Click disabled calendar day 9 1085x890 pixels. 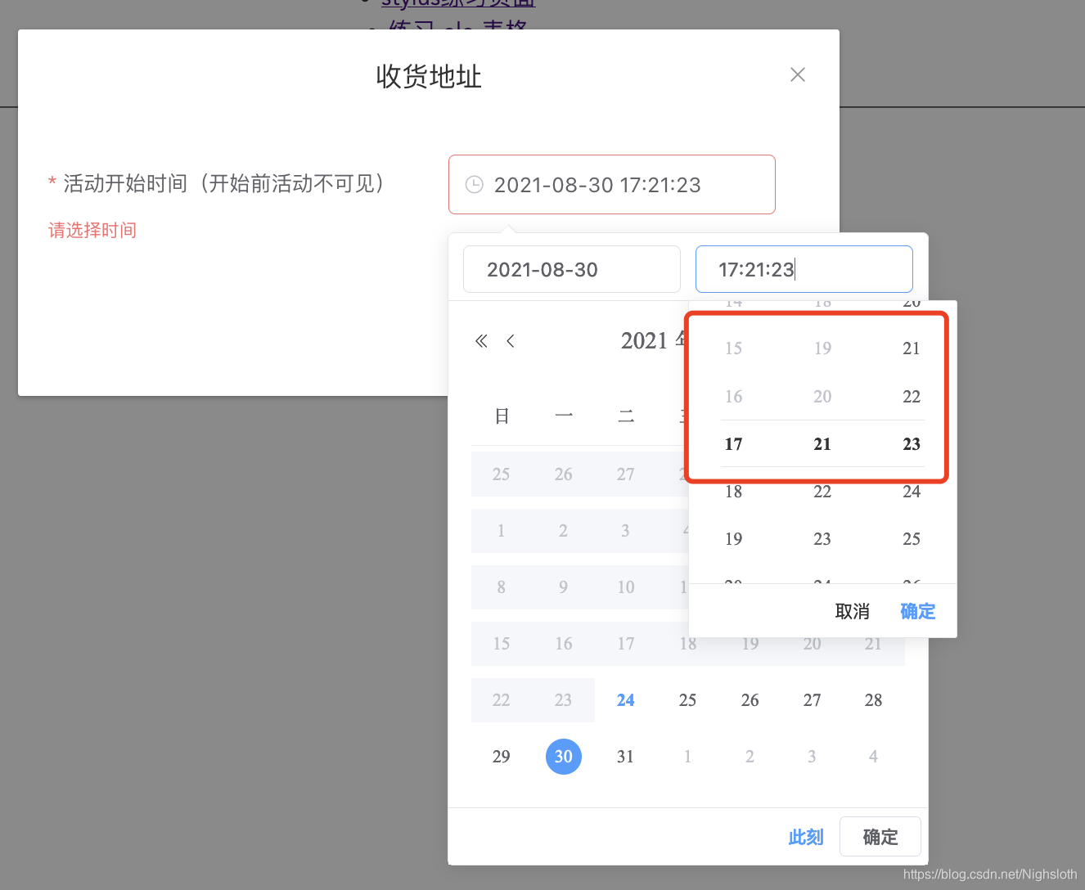pyautogui.click(x=564, y=587)
